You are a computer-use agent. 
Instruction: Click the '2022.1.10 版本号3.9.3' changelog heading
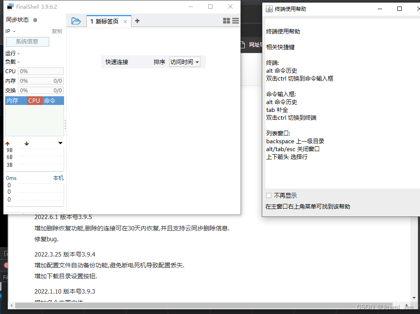click(x=65, y=291)
